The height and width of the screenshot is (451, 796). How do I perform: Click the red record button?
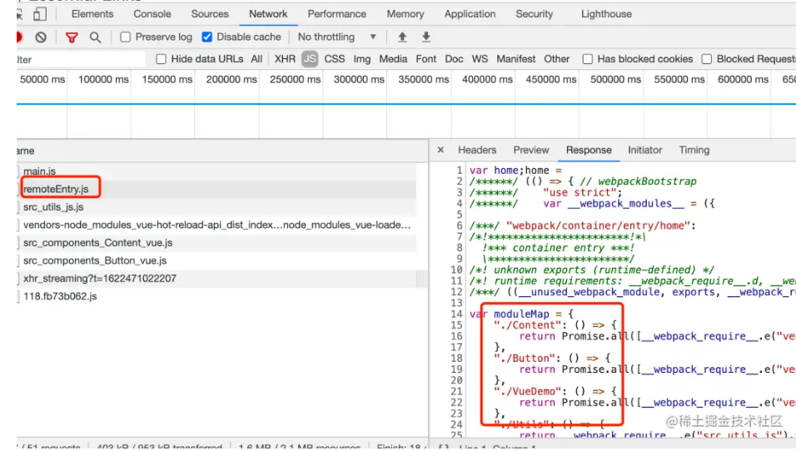click(x=18, y=37)
